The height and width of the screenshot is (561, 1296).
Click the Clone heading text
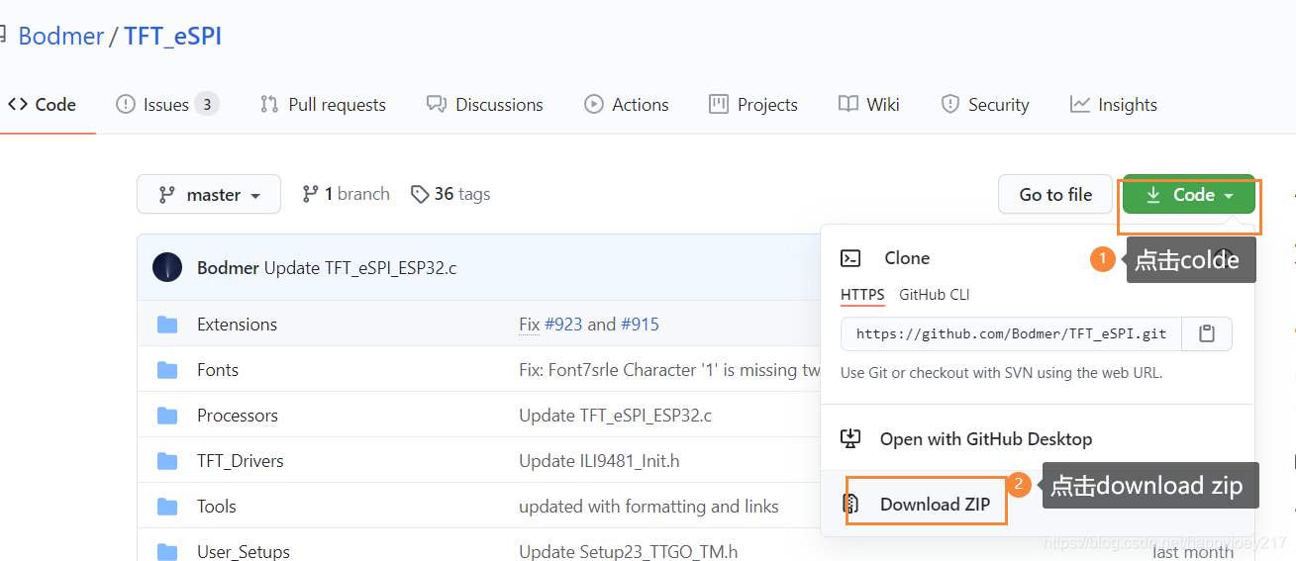[x=907, y=258]
